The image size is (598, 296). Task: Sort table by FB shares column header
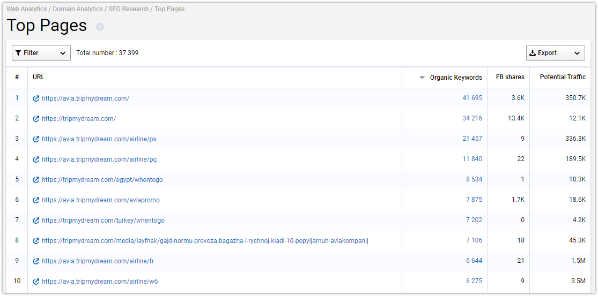pos(510,77)
